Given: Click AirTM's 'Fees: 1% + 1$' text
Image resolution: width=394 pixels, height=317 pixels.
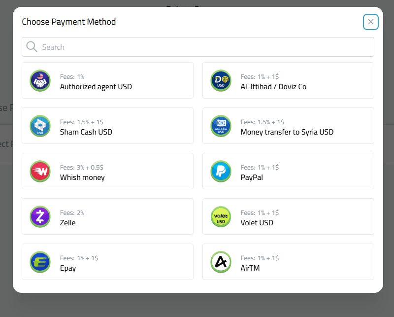Looking at the screenshot, I should (x=260, y=258).
